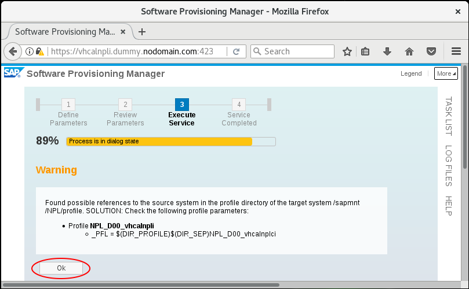Open site information via the info icon
Image resolution: width=469 pixels, height=289 pixels.
30,51
